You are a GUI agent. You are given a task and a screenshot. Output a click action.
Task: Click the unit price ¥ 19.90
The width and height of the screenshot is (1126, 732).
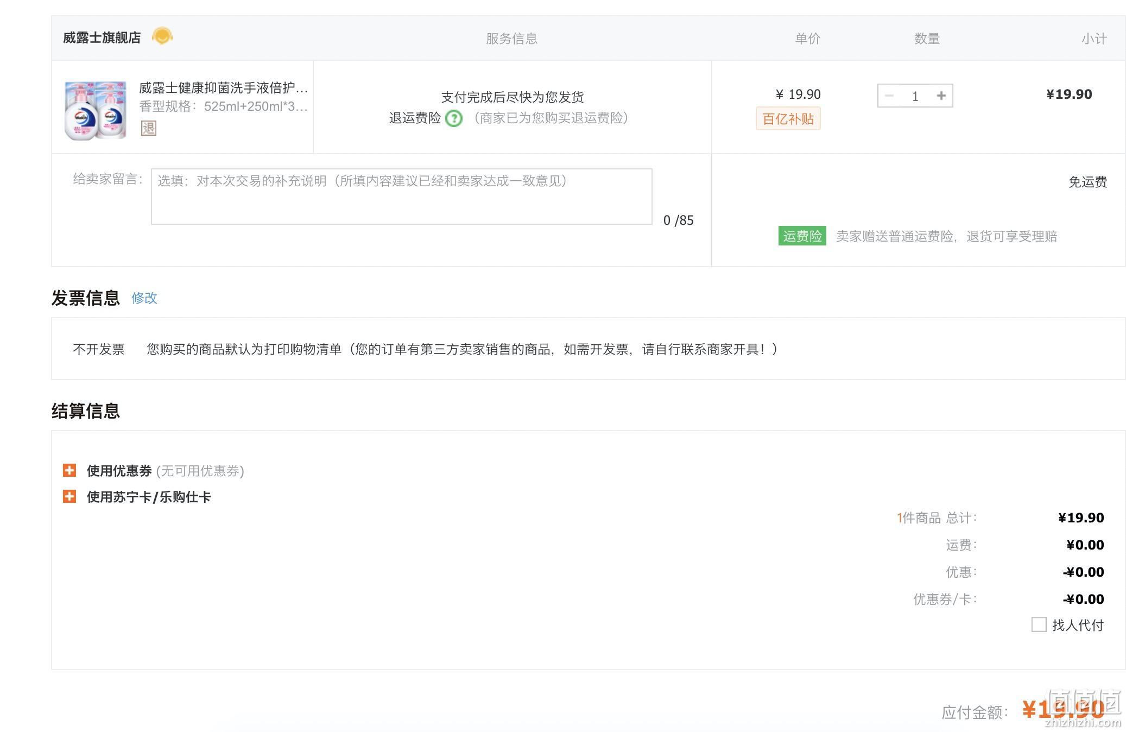(798, 94)
